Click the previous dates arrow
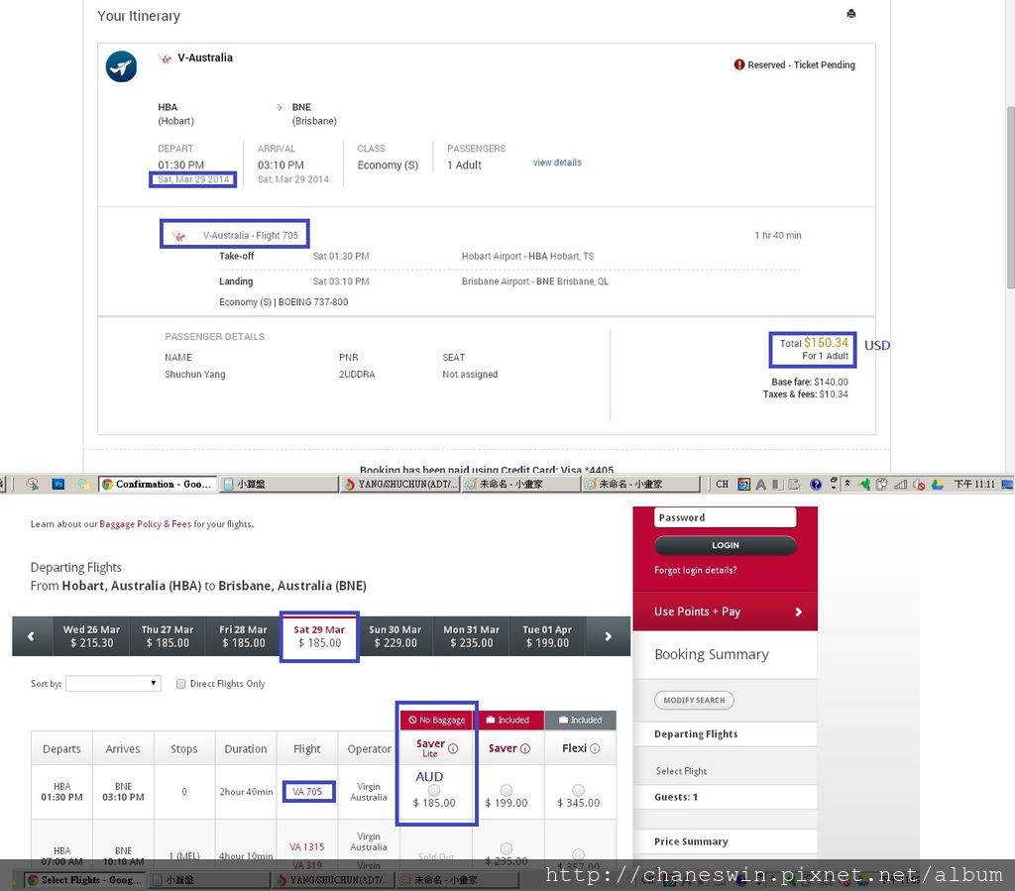1015x891 pixels. point(31,636)
